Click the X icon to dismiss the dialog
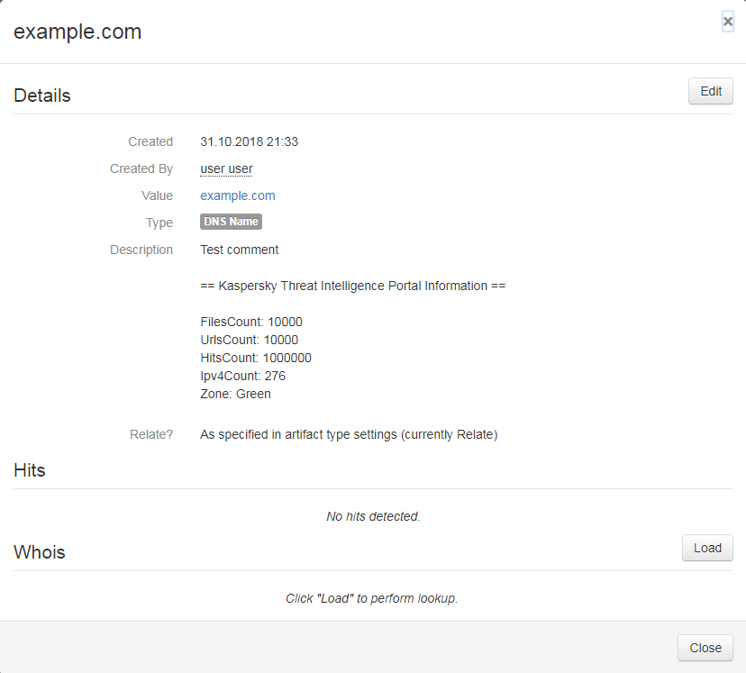Screen dimensions: 746x673 [x=728, y=22]
